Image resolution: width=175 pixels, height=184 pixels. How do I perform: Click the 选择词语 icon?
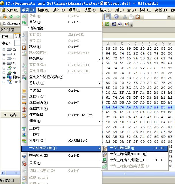(24, 103)
